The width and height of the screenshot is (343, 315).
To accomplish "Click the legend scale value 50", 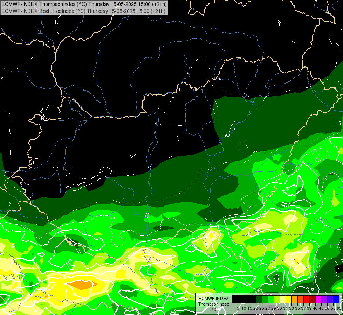I will pos(328,308).
